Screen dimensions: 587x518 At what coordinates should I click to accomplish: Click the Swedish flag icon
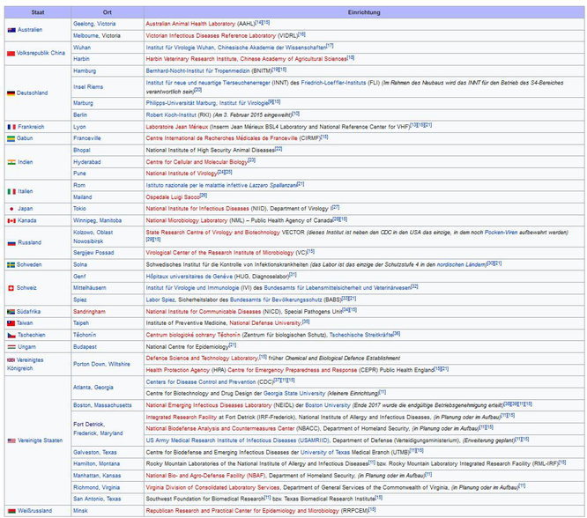(x=11, y=265)
